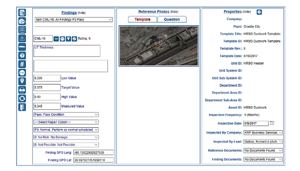Open the Item CML-10 findings dropdown

(73, 20)
